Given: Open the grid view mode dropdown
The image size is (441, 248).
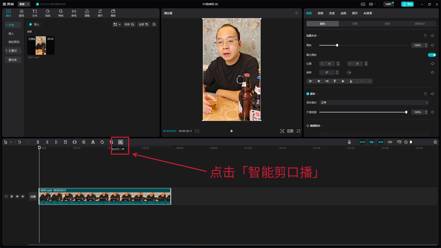Looking at the screenshot, I should click(117, 24).
